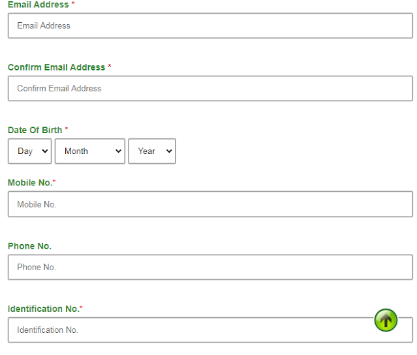Click the chevron arrow in the Year selector

pyautogui.click(x=169, y=151)
